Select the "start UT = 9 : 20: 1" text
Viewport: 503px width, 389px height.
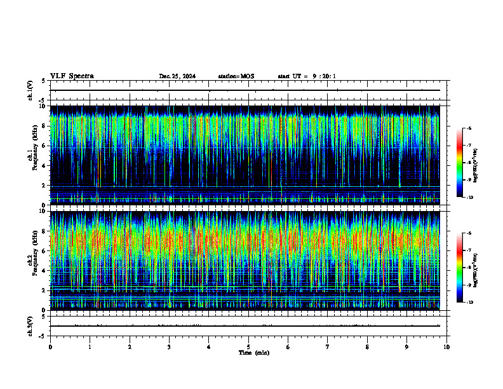[x=307, y=76]
